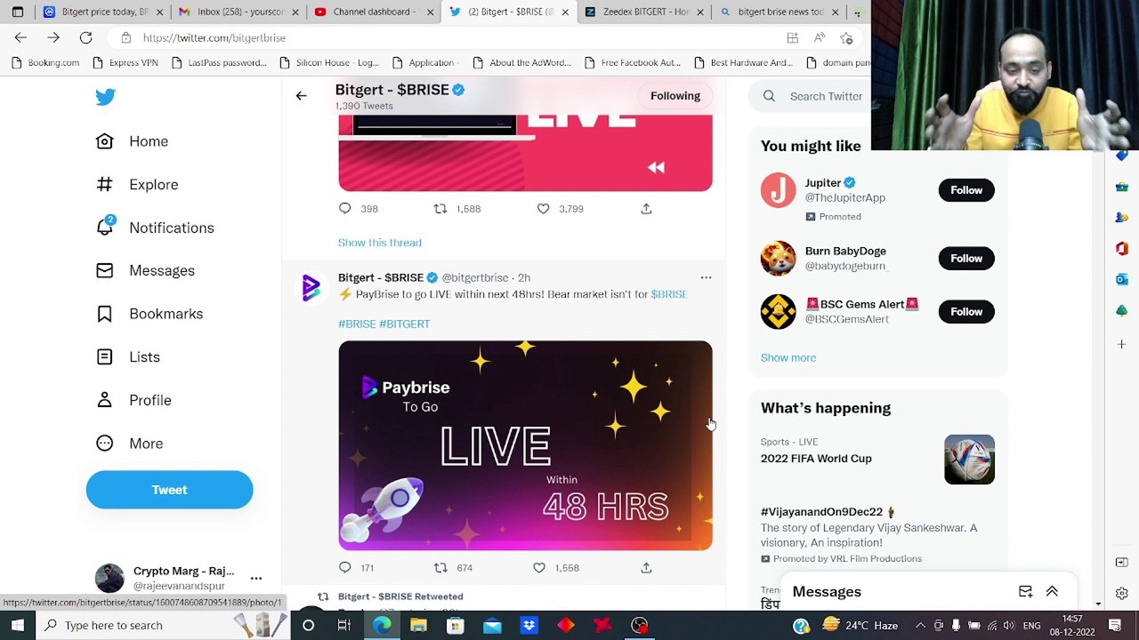Click the Twitter bird logo
Image resolution: width=1139 pixels, height=640 pixels.
click(x=105, y=97)
